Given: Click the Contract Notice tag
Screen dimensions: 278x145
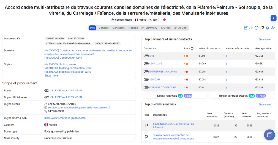Looking at the screenshot, I should [x=122, y=20].
